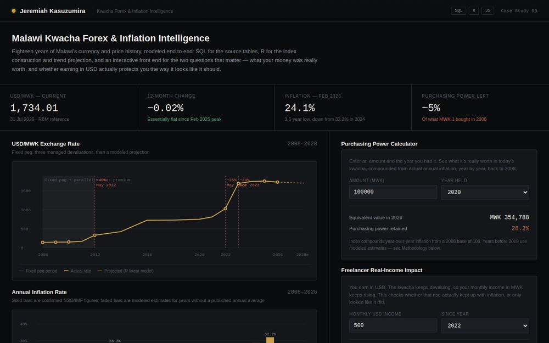
Task: Click the 2022 data point on exchange chart
Action: 225,209
